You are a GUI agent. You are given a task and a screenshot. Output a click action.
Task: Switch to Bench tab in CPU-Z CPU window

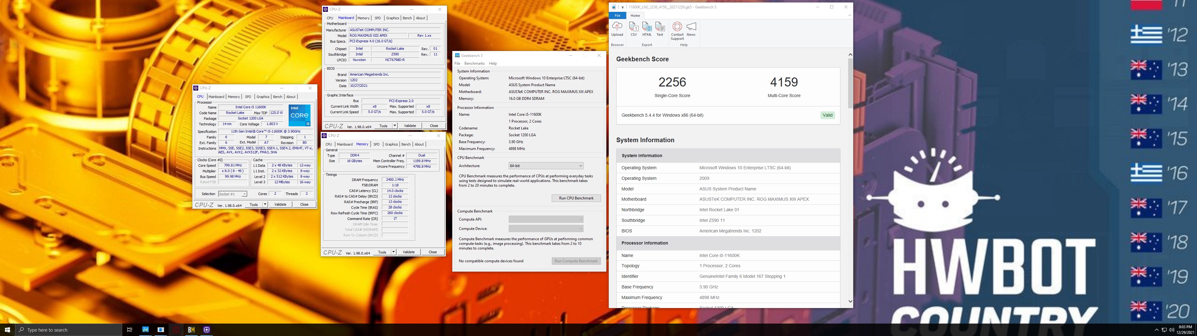point(277,96)
